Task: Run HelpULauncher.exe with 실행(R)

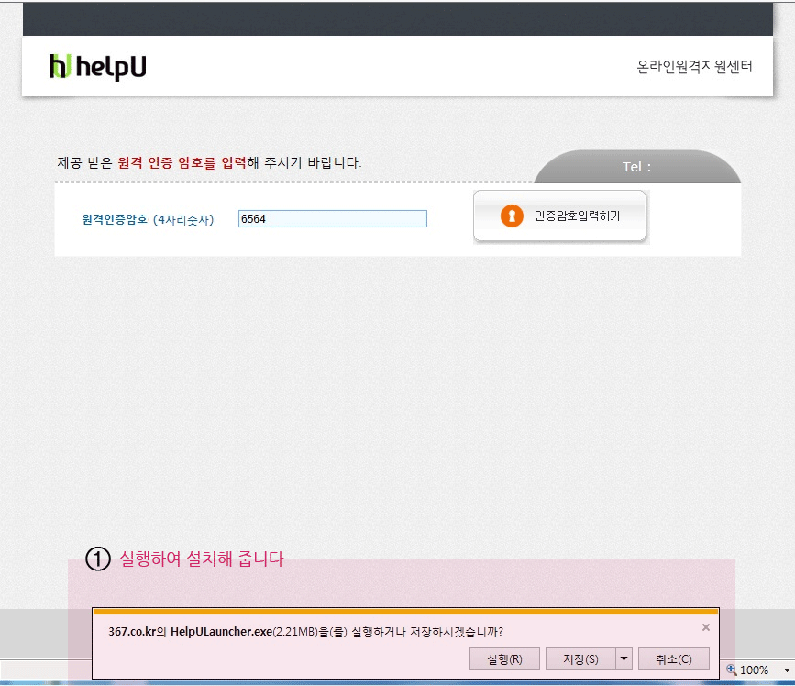Action: (x=504, y=659)
